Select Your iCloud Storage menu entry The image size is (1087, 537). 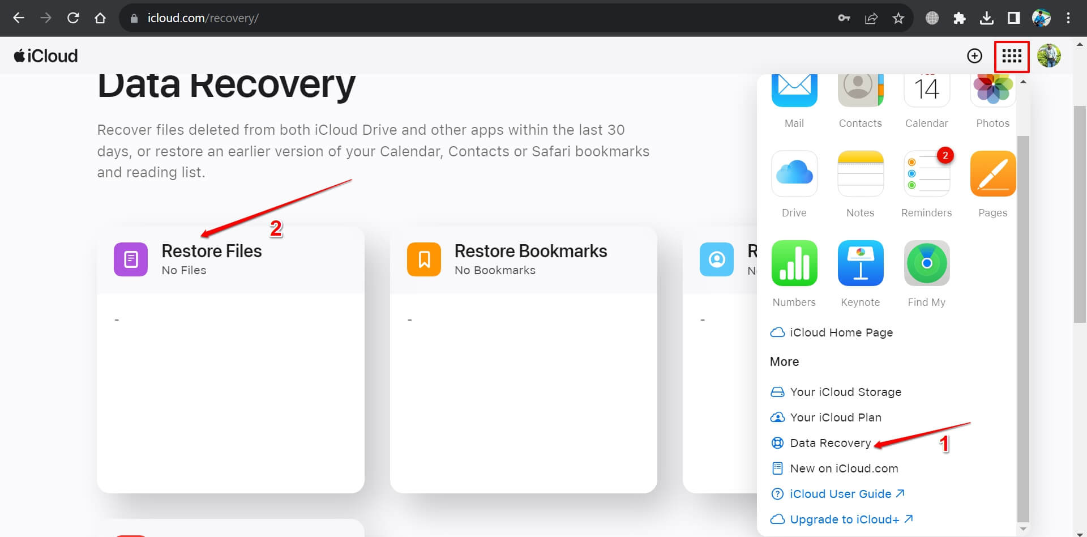pyautogui.click(x=836, y=392)
